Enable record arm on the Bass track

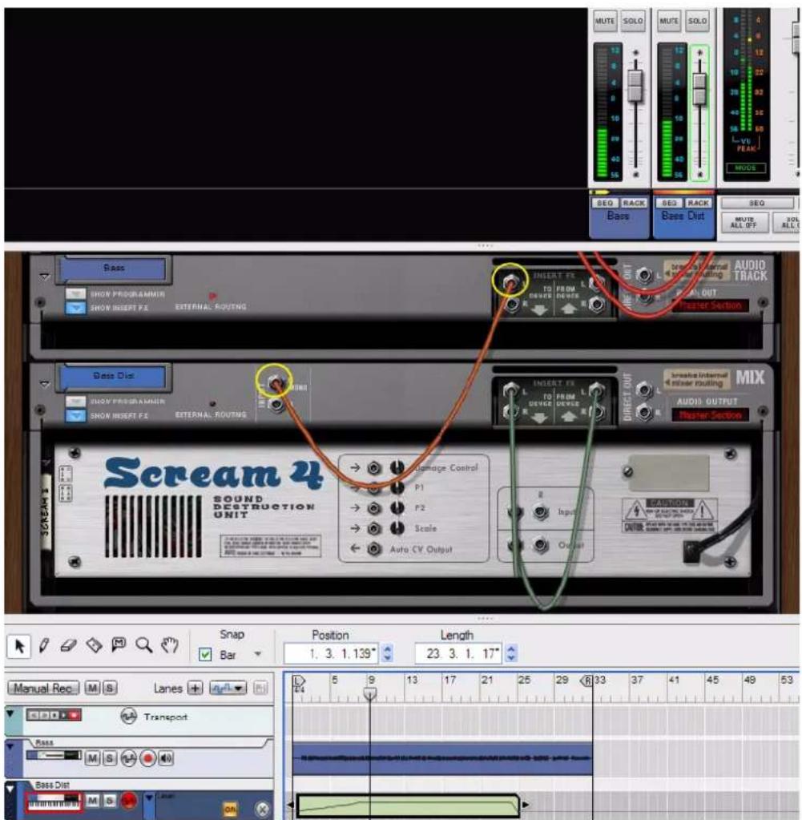[147, 758]
